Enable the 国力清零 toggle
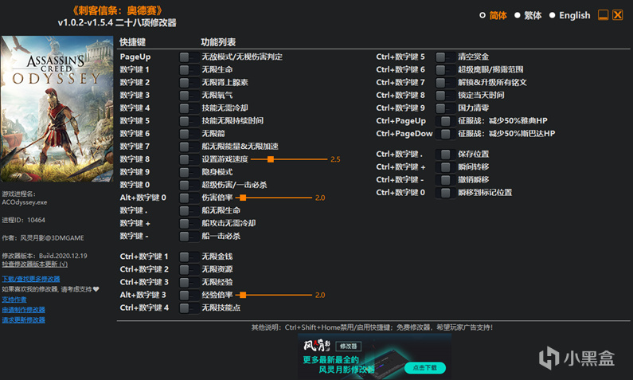This screenshot has height=380, width=633. click(x=445, y=108)
